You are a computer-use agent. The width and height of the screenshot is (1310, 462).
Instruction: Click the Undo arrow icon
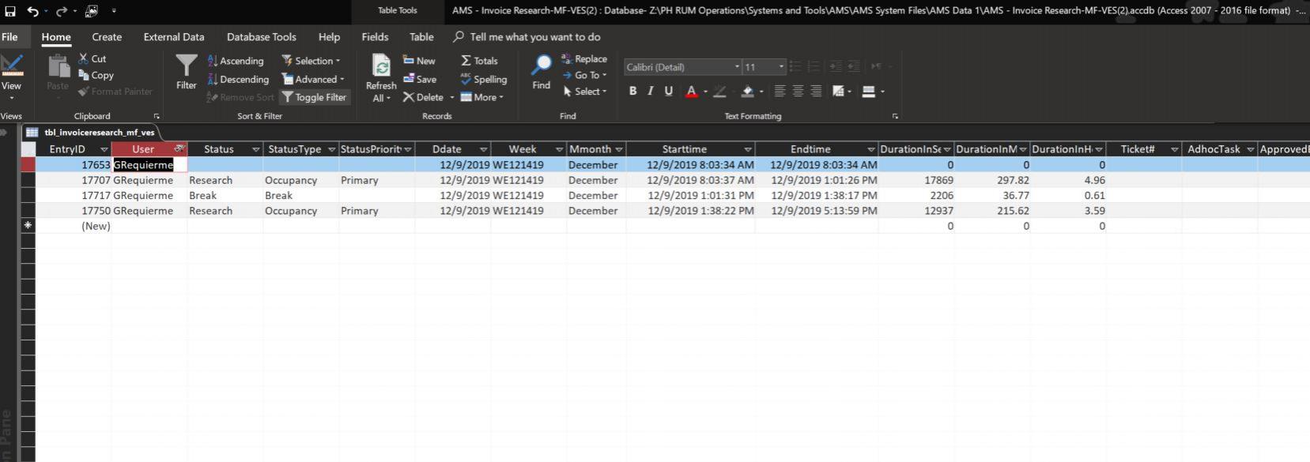(x=32, y=11)
